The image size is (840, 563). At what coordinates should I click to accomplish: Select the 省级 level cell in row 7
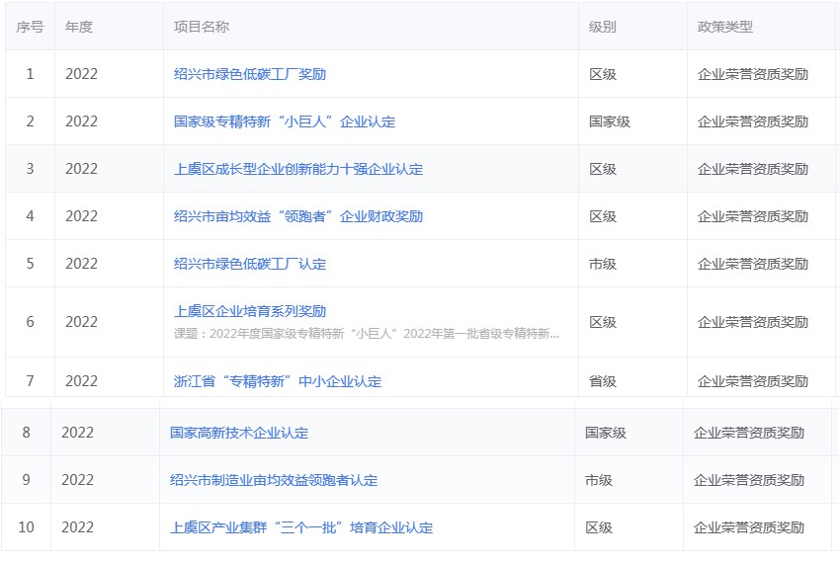tap(603, 381)
